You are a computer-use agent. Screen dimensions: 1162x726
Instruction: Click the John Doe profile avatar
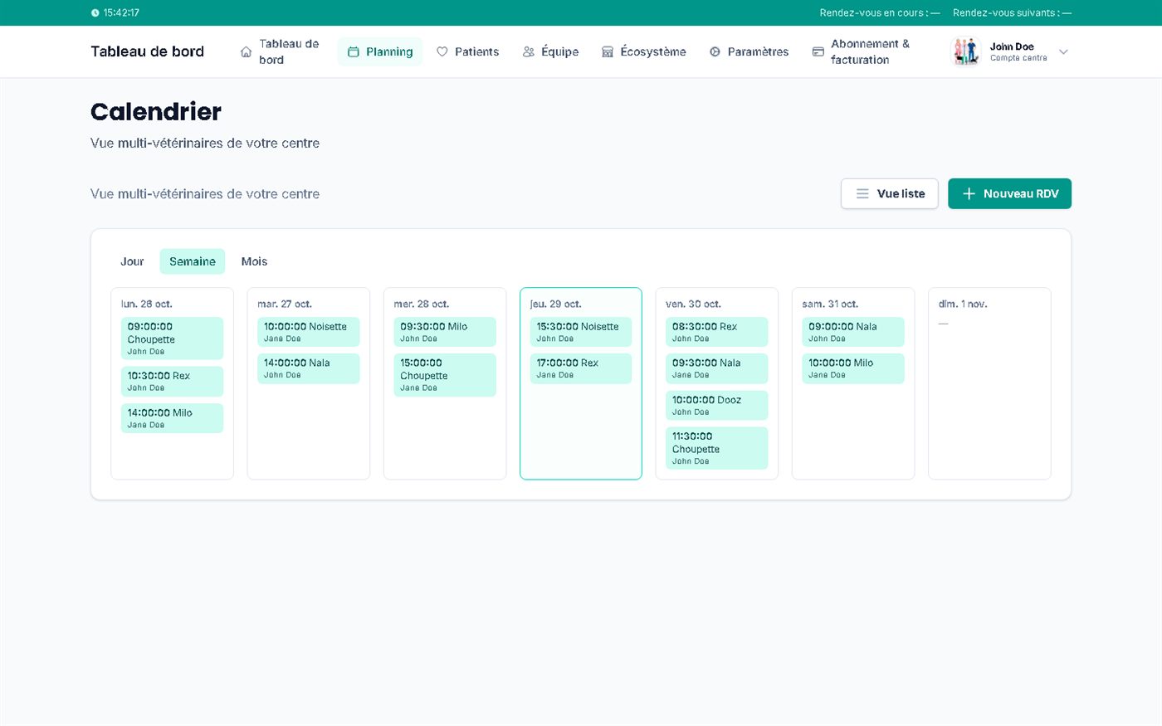(x=965, y=51)
